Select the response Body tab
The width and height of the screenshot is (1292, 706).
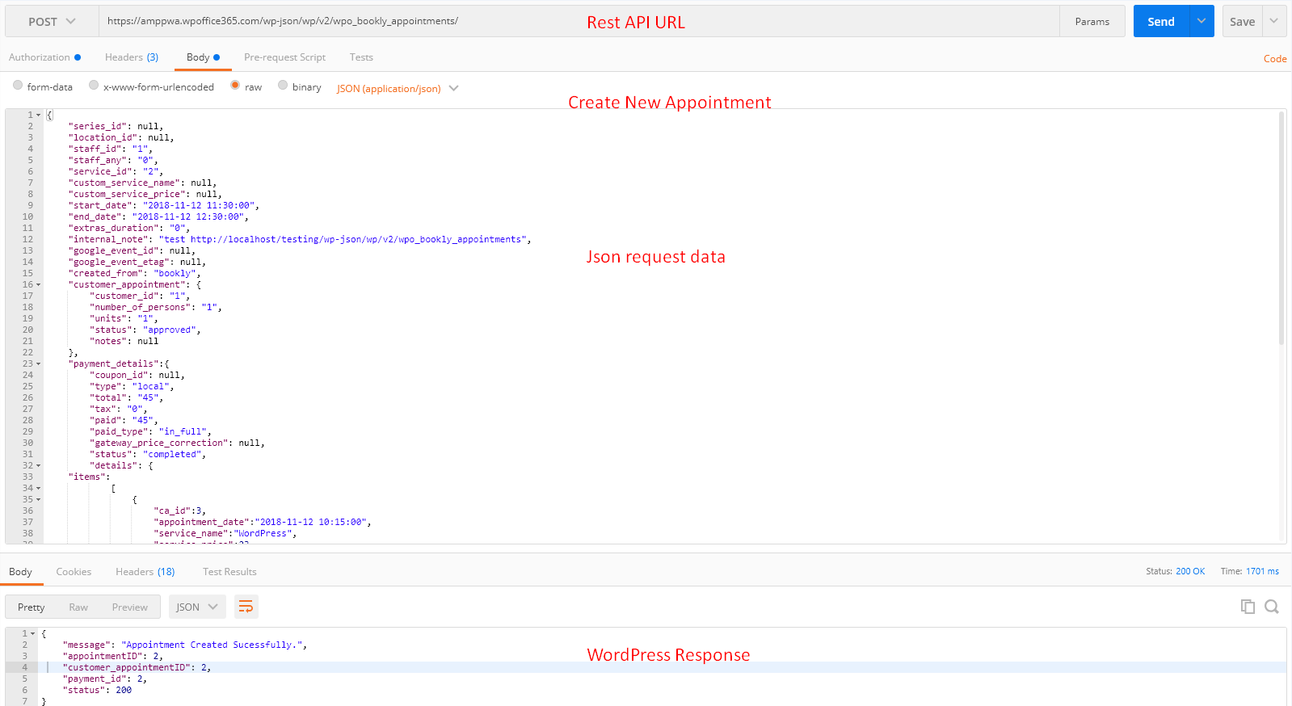pos(20,572)
